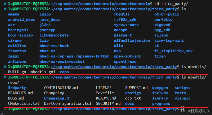Click the 'nlio' folder name
This screenshot has width=212, height=115.
118,46
